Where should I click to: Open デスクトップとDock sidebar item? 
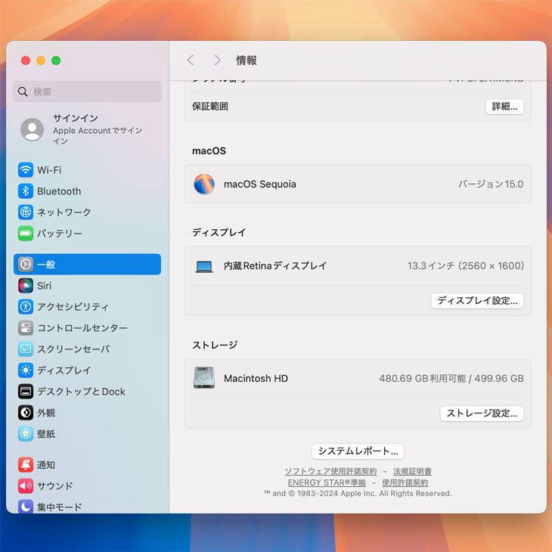point(81,392)
